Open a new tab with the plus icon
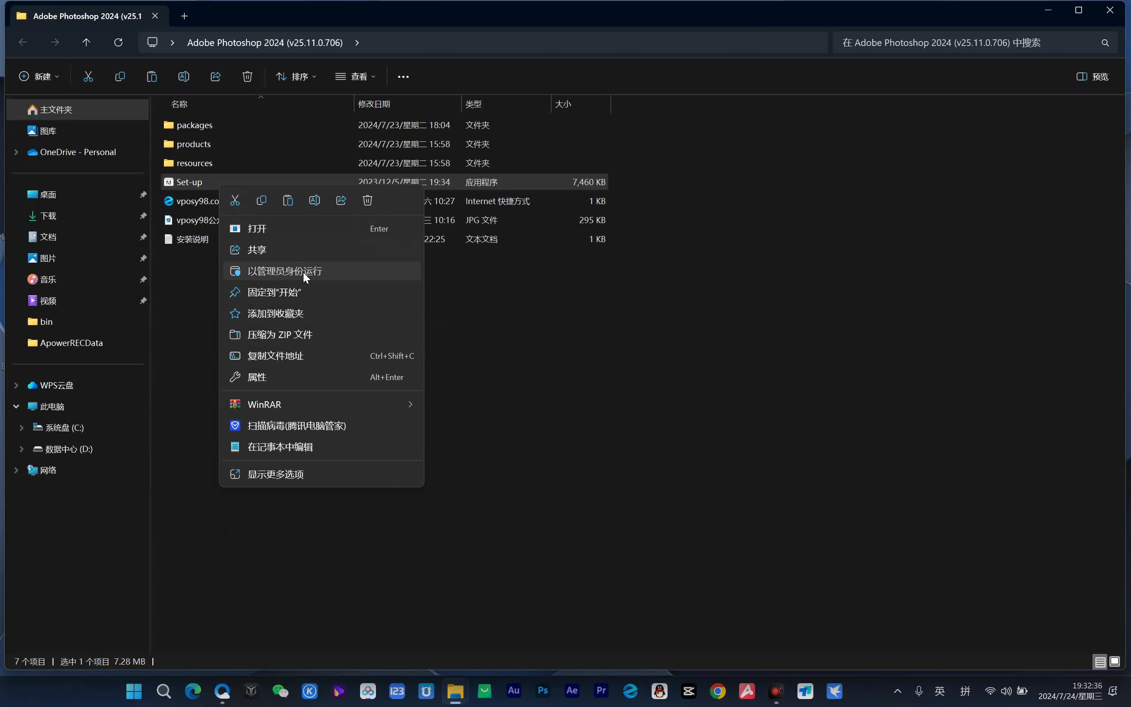1131x707 pixels. tap(184, 16)
